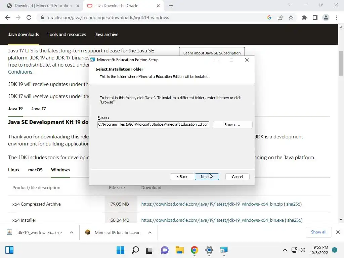Open the Chrome profile avatar

326,17
